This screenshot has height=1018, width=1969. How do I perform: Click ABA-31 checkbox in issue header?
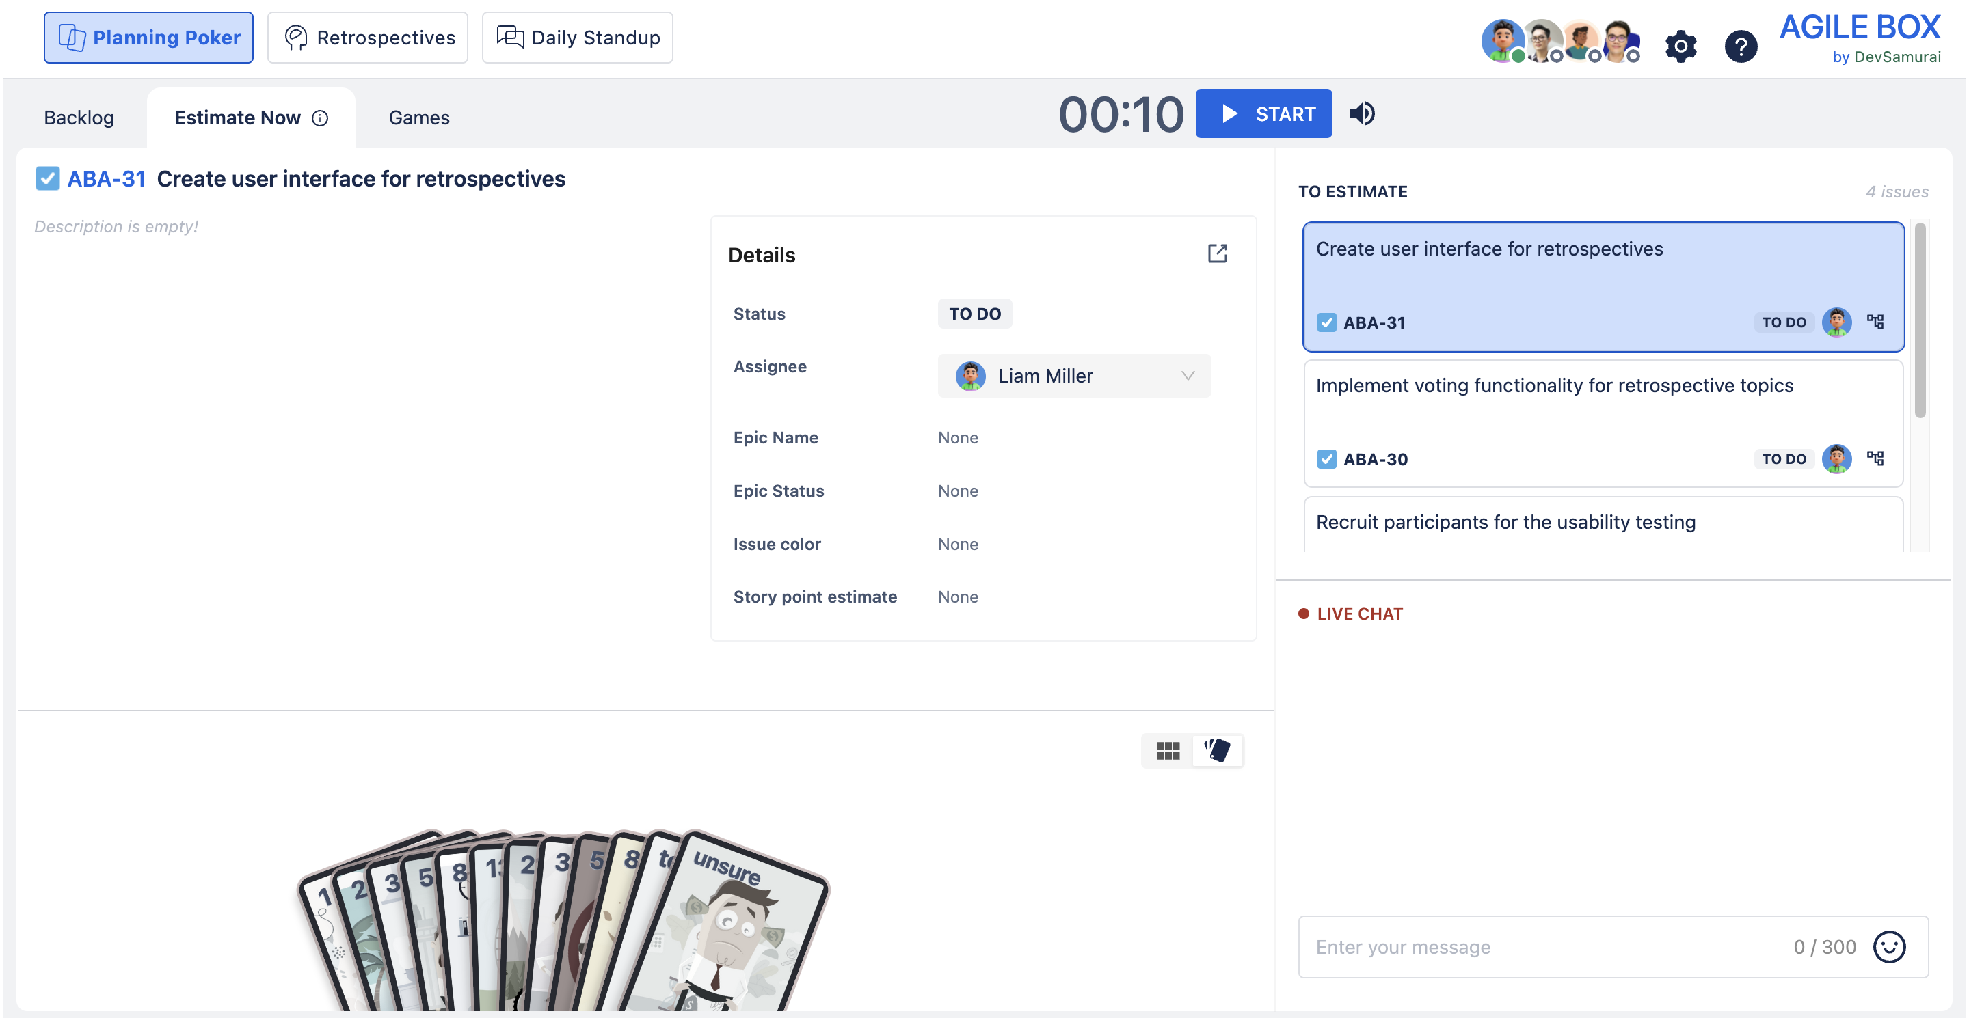tap(47, 179)
